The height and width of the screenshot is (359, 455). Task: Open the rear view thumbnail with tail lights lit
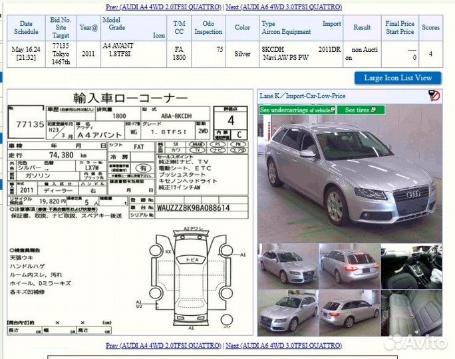coord(350,266)
